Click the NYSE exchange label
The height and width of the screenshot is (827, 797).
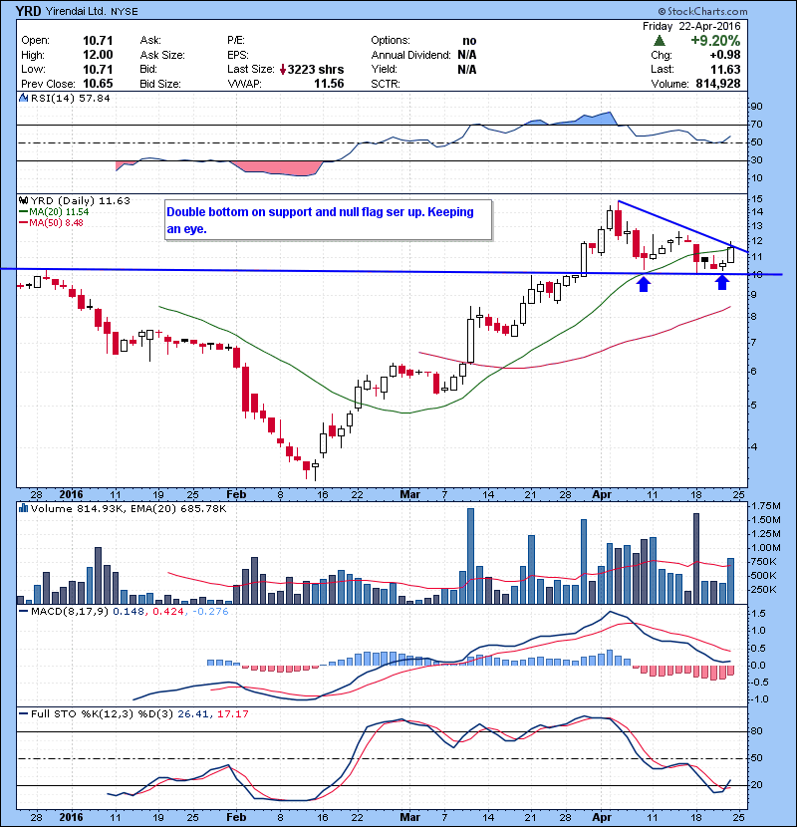coord(124,12)
